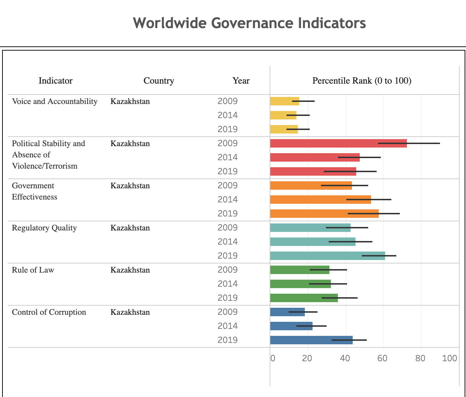Click the Worldwide Governance Indicators title
This screenshot has width=466, height=397.
tap(249, 23)
